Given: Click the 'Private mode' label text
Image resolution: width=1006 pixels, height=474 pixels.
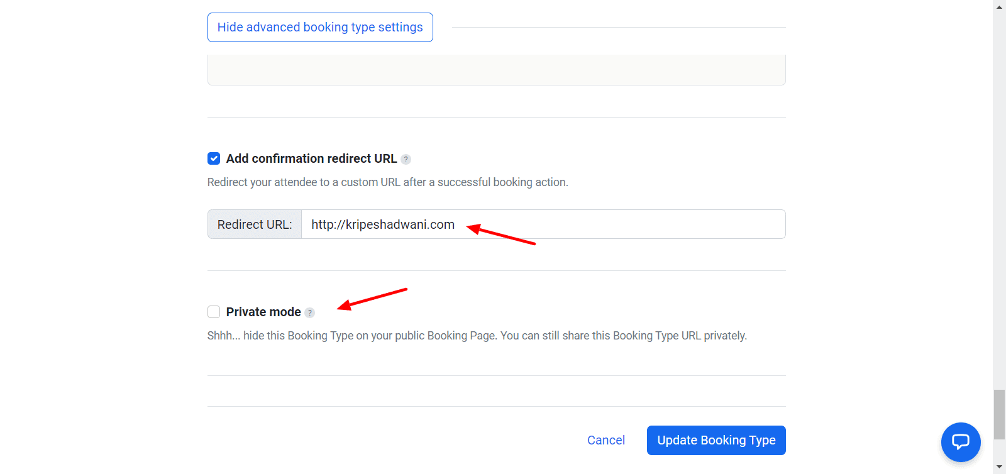Looking at the screenshot, I should 263,312.
